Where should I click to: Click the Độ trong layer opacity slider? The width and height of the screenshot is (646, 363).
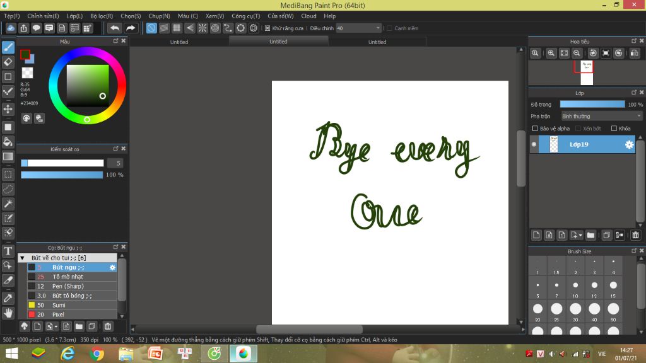pos(592,105)
